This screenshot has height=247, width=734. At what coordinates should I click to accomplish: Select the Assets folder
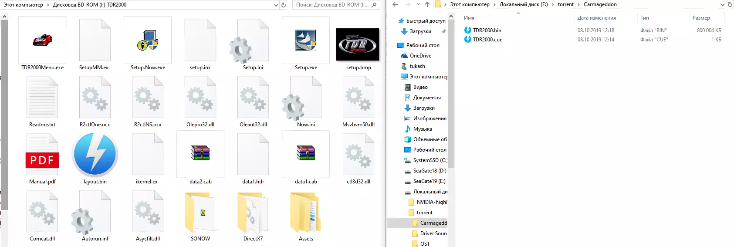click(x=306, y=213)
